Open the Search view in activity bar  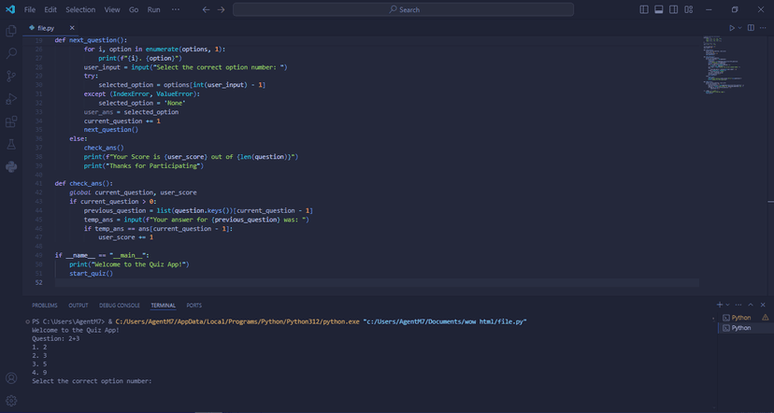point(11,53)
